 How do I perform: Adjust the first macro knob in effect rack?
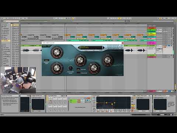pos(51,102)
